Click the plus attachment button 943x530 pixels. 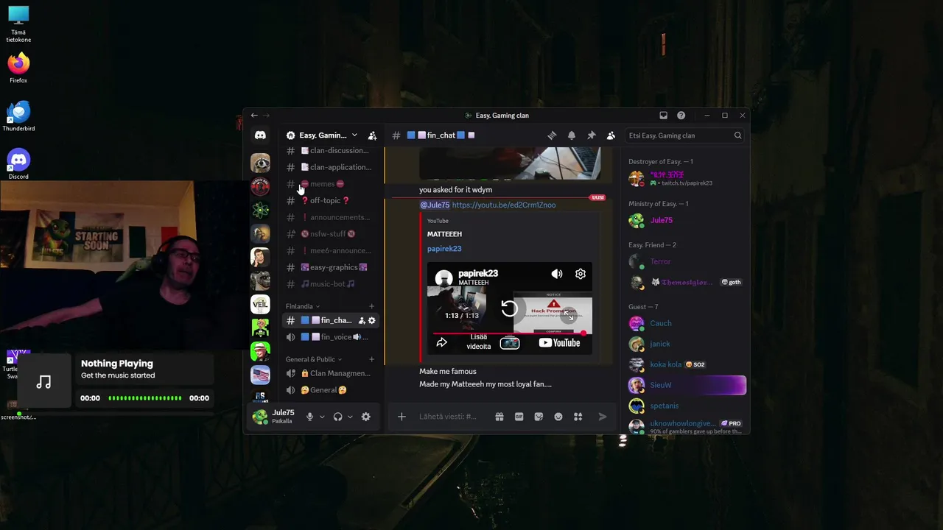tap(402, 417)
